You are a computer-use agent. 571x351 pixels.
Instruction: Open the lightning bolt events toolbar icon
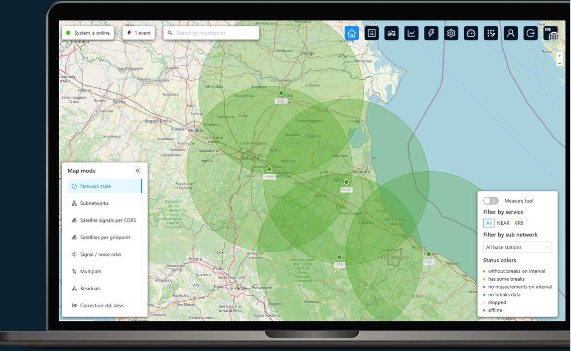[431, 33]
